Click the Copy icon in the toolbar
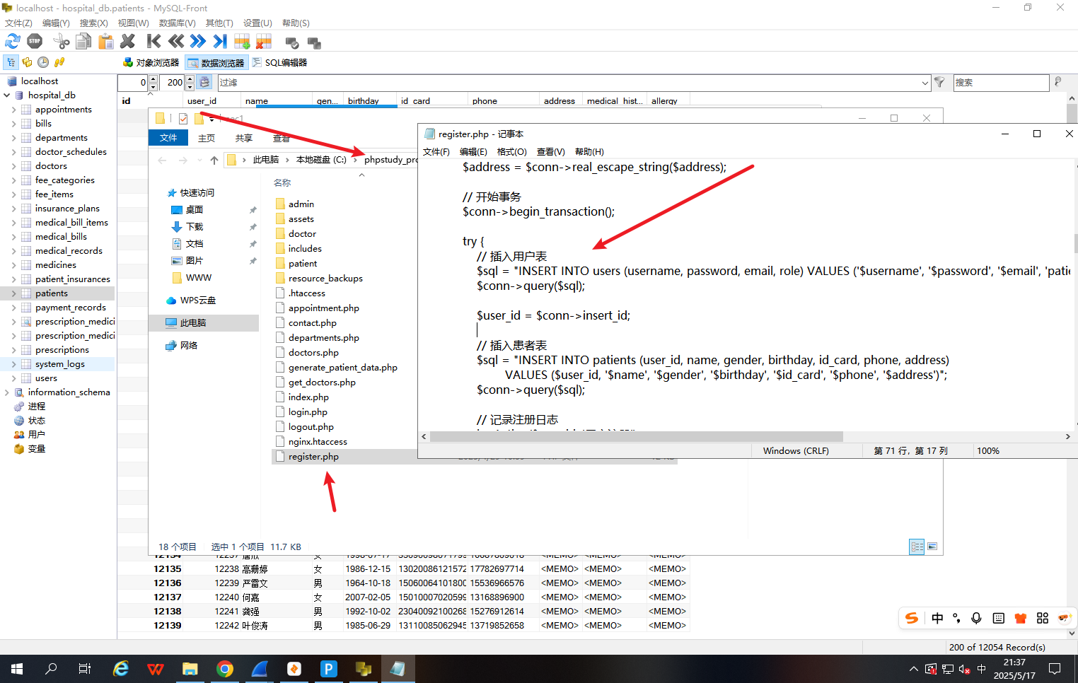This screenshot has width=1078, height=683. click(83, 42)
